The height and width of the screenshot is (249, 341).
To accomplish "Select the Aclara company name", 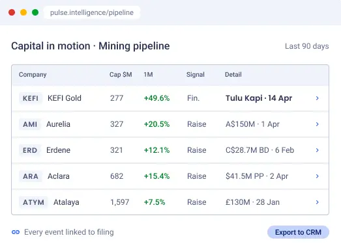I will click(x=59, y=176).
